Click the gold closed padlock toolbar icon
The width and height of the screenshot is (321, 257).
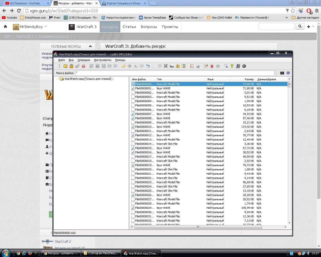71,66
